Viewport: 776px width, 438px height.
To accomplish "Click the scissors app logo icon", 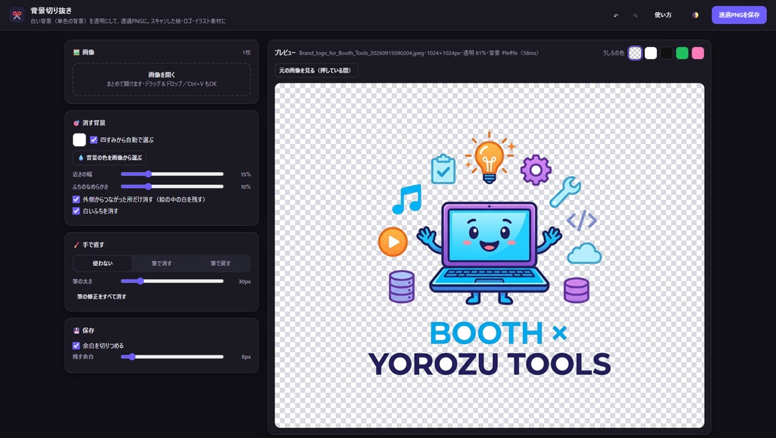I will [17, 15].
